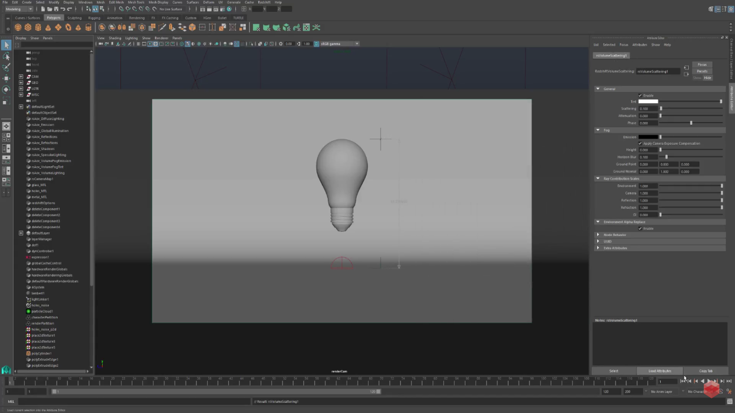The width and height of the screenshot is (735, 413).
Task: Select the Polygon Cube creation icon
Action: pyautogui.click(x=28, y=27)
